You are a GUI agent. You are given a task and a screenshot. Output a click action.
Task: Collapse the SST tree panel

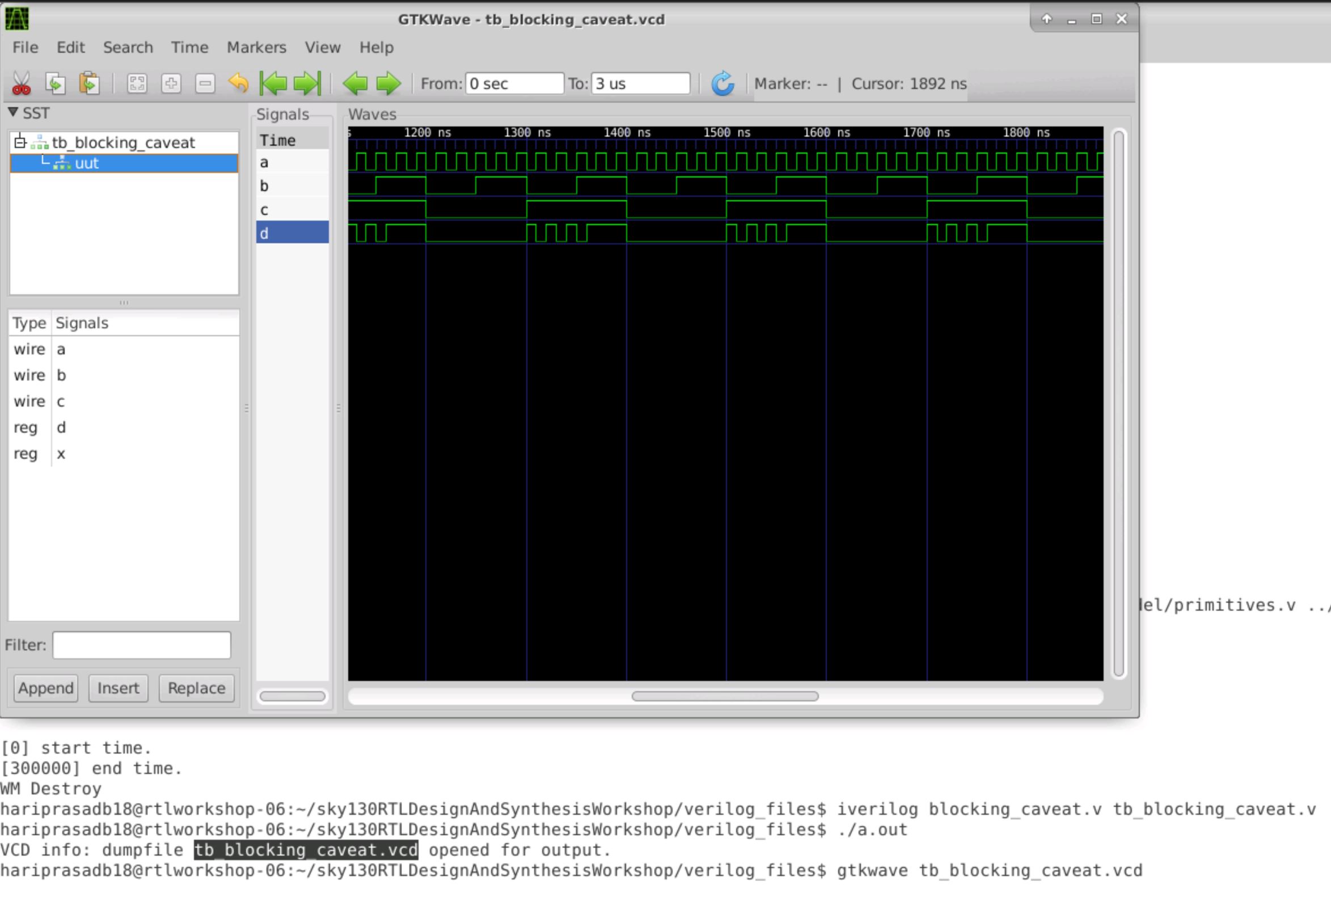[x=14, y=113]
